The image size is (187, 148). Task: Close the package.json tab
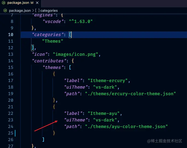click(x=37, y=3)
